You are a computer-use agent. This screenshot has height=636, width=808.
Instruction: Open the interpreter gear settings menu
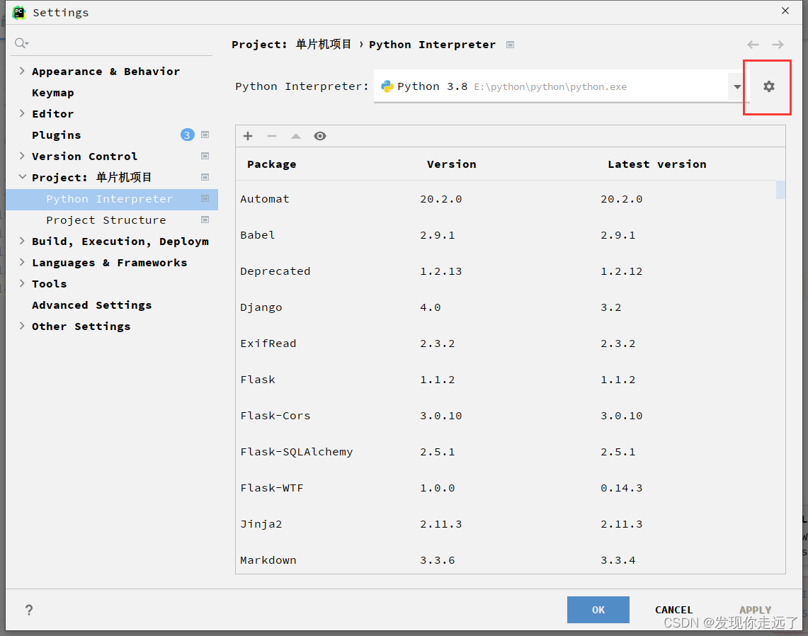768,86
